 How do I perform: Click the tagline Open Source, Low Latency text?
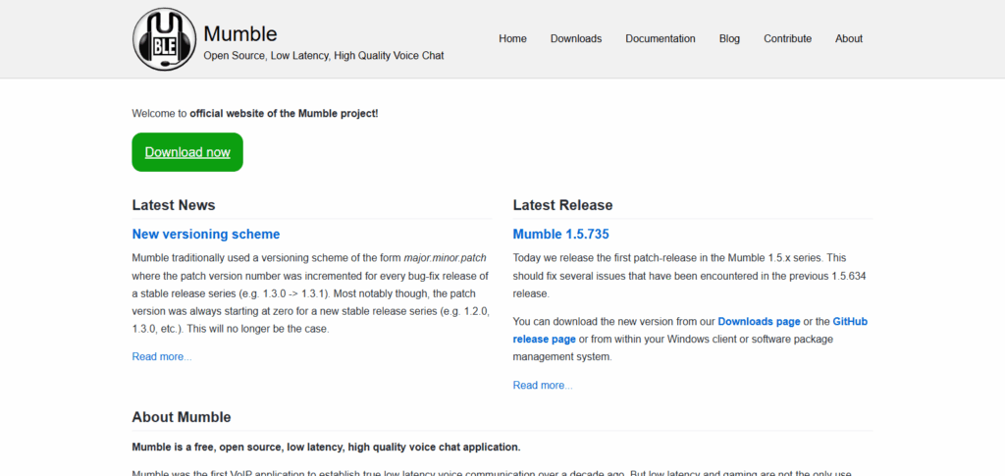[x=324, y=56]
